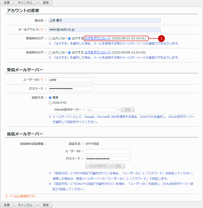Focus the 送信メールサーバー ユーザーID field

pyautogui.click(x=108, y=151)
